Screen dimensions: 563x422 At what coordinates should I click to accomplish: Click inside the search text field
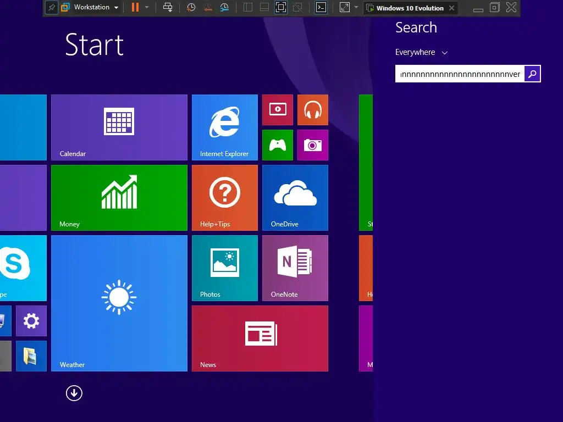(x=460, y=74)
